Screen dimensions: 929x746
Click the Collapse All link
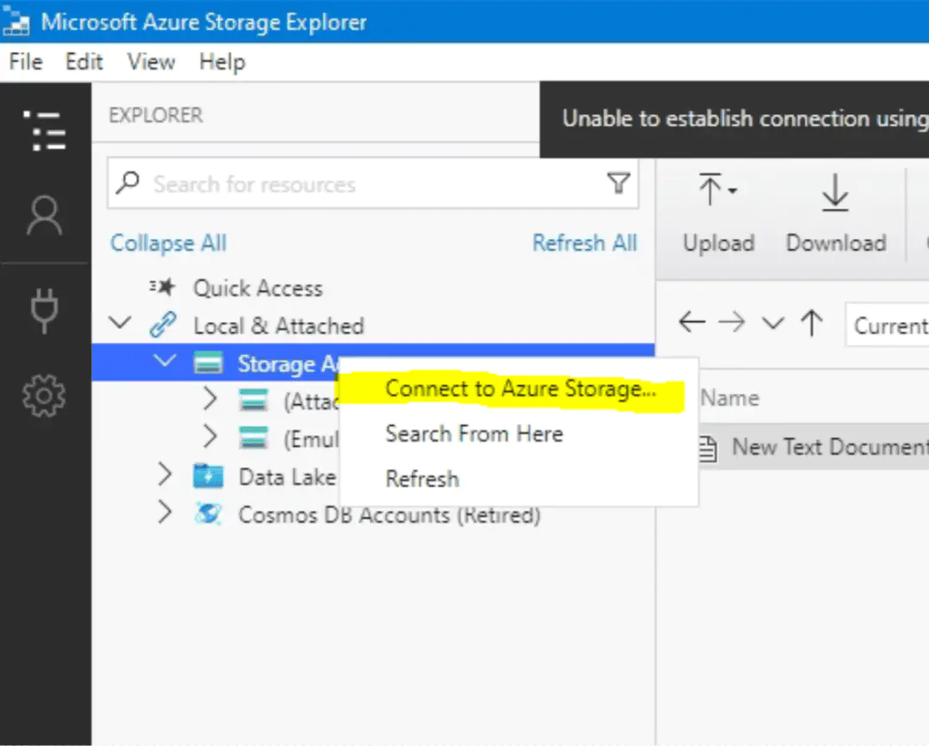[x=168, y=243]
